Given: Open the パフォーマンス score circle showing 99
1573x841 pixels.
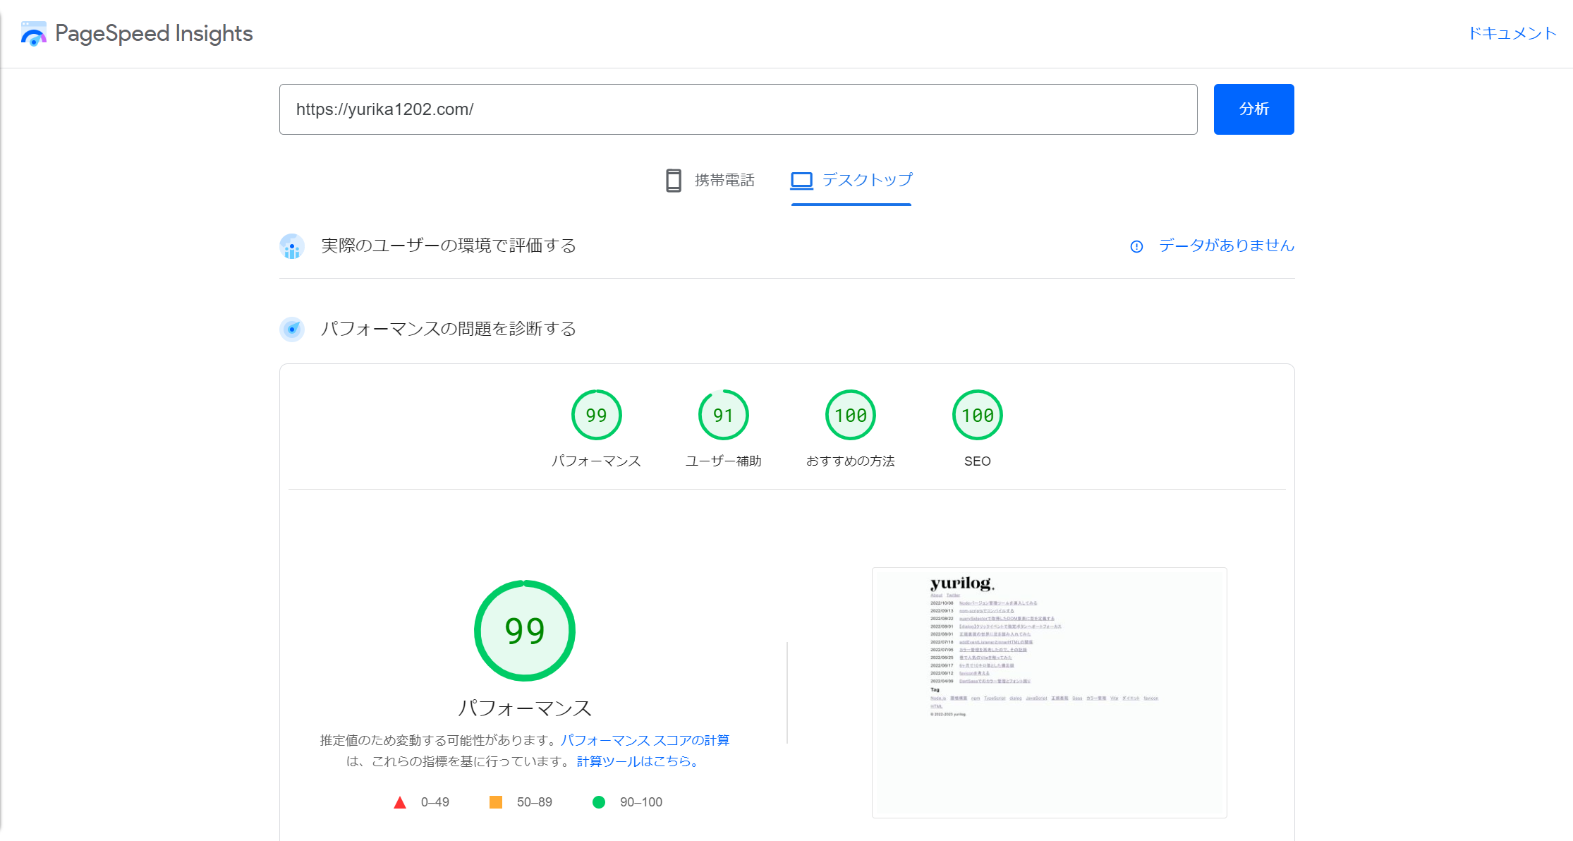Looking at the screenshot, I should 596,415.
